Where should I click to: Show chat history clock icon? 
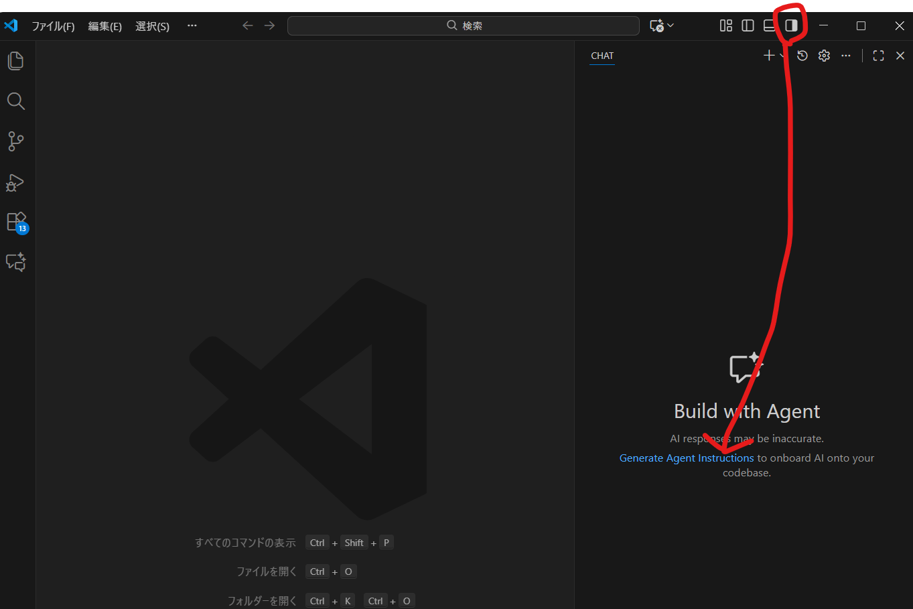[802, 56]
